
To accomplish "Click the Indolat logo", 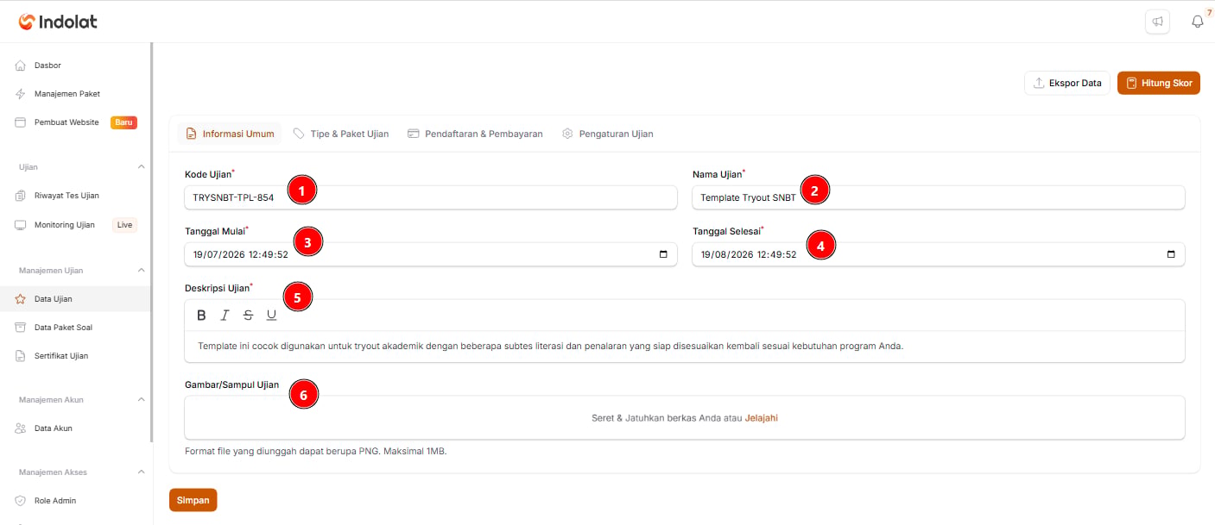I will click(x=60, y=22).
